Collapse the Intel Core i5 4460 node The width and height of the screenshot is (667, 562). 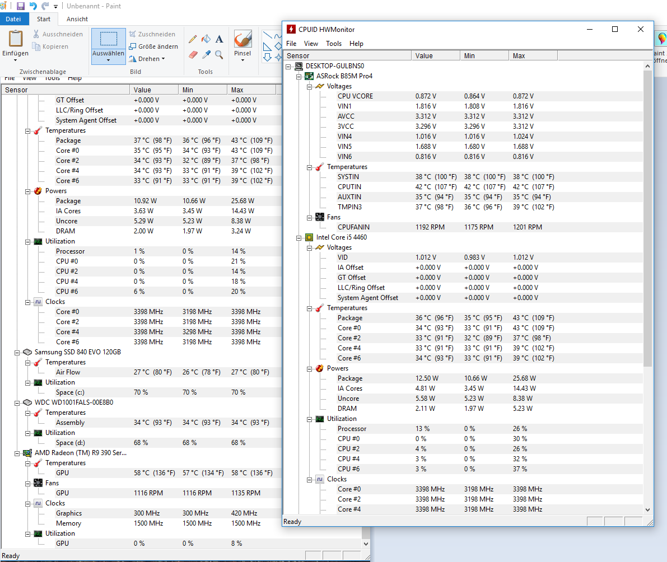(x=299, y=238)
